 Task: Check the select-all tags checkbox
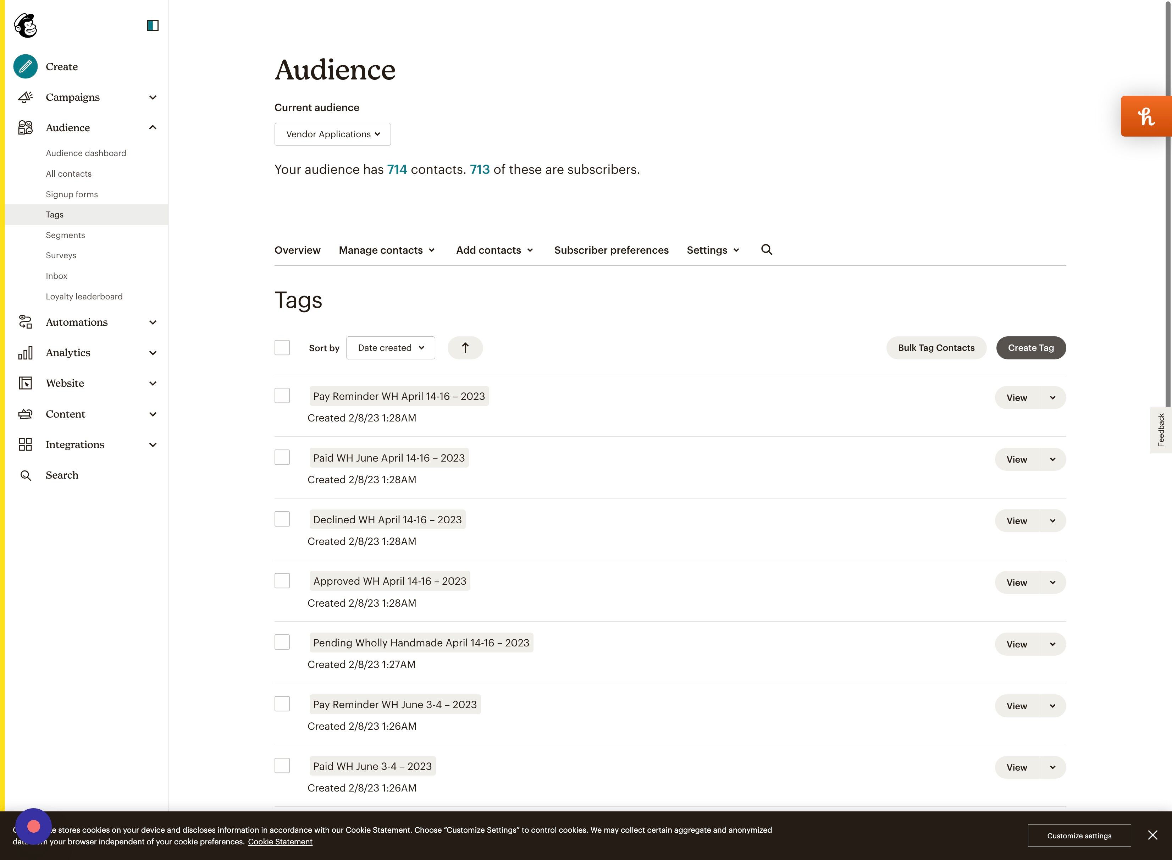pyautogui.click(x=282, y=347)
